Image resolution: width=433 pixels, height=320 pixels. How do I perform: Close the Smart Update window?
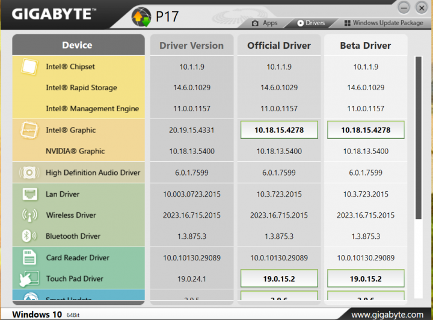click(x=422, y=8)
